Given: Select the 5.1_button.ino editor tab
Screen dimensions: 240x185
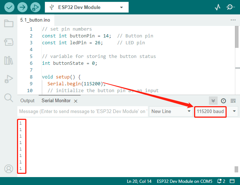Looking at the screenshot, I should 35,20.
